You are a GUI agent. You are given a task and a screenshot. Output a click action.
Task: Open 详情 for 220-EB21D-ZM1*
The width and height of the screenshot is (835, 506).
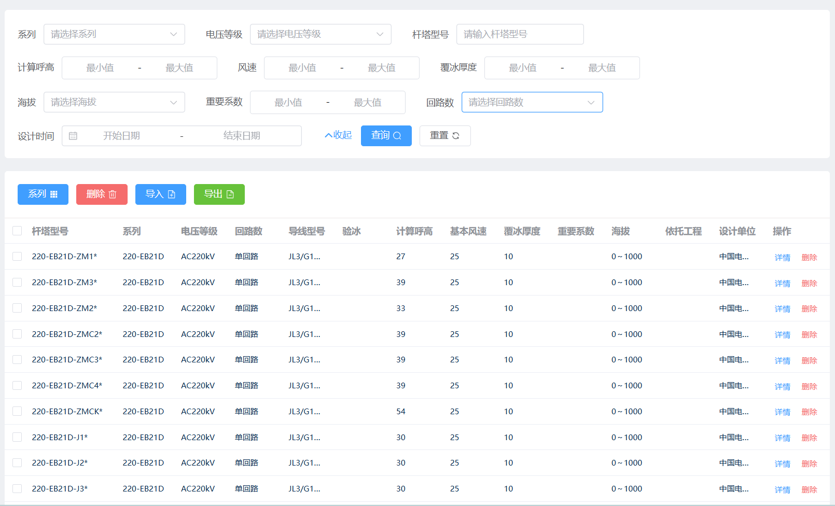tap(783, 258)
